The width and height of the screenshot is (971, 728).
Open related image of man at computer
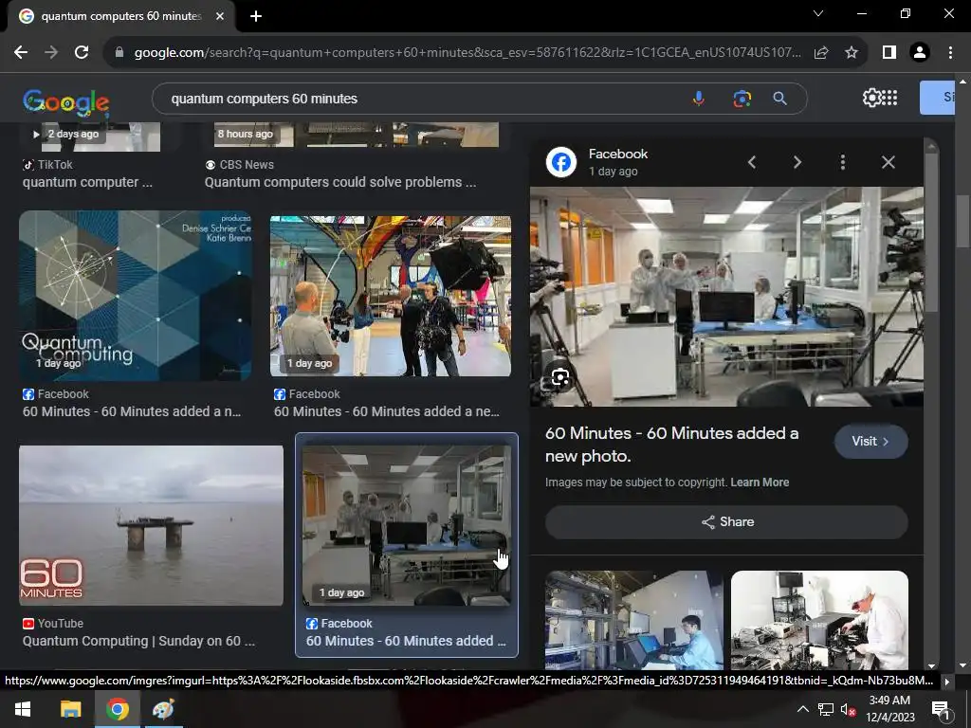pyautogui.click(x=633, y=620)
